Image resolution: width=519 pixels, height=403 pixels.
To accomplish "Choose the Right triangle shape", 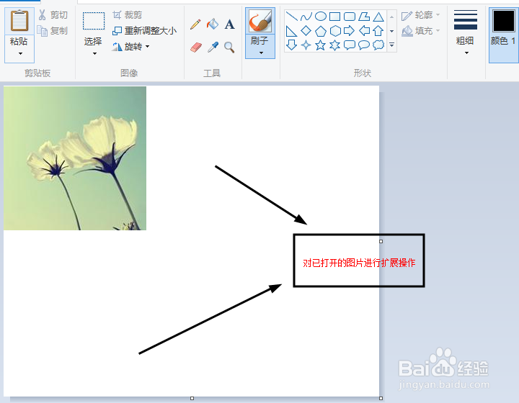I will [x=291, y=31].
